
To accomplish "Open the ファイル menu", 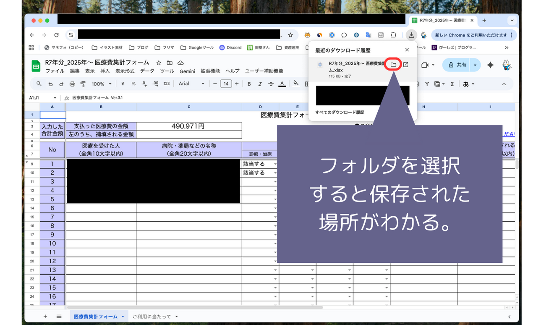I will click(55, 71).
